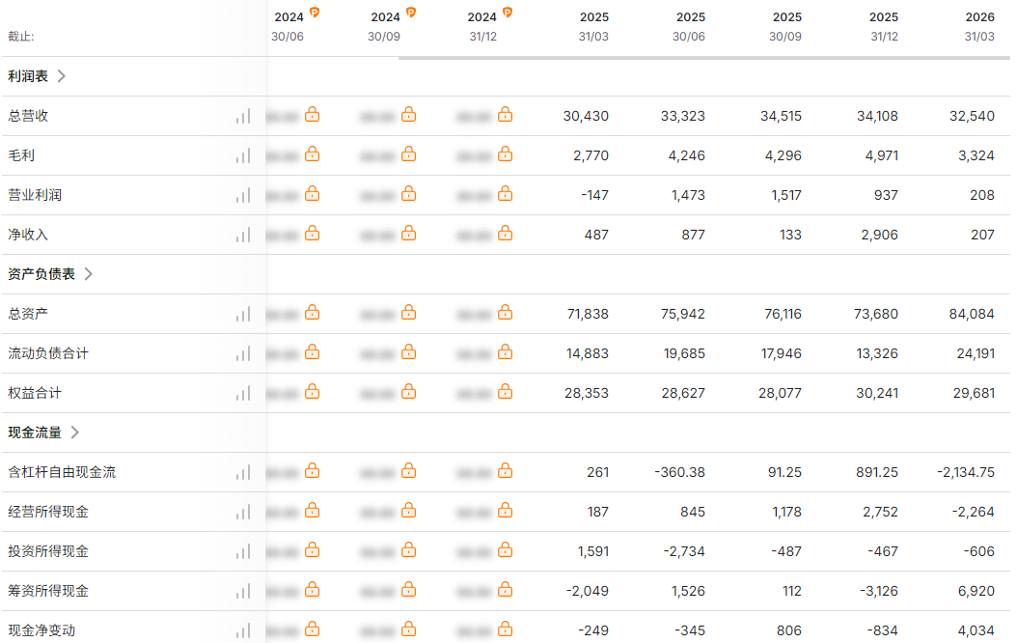Expand the 利润表 section chevron
The height and width of the screenshot is (643, 1017).
click(62, 76)
